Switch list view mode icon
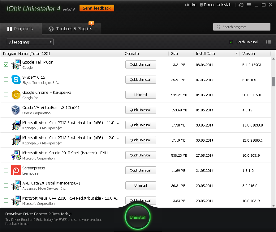 (269, 42)
